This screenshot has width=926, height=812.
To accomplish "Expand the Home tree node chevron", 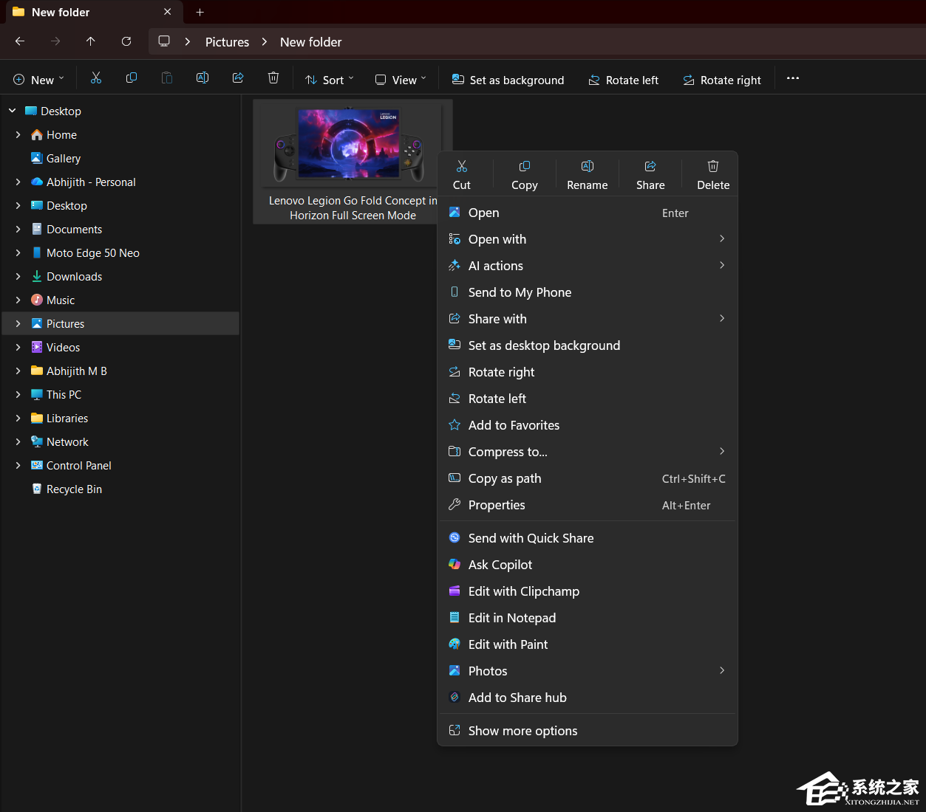I will point(18,134).
